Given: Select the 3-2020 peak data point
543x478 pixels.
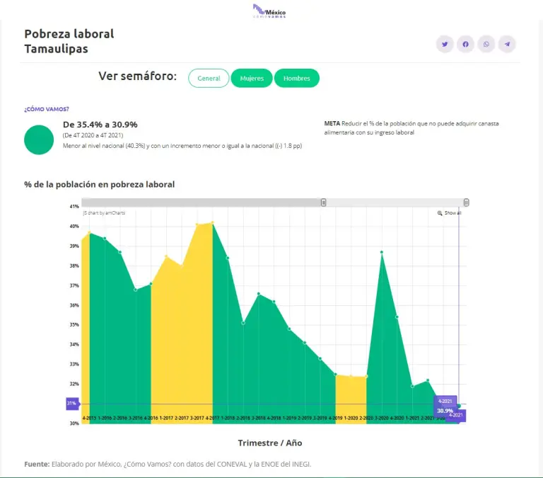Looking at the screenshot, I should pyautogui.click(x=382, y=252).
